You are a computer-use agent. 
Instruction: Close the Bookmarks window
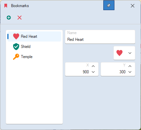[x=133, y=6]
